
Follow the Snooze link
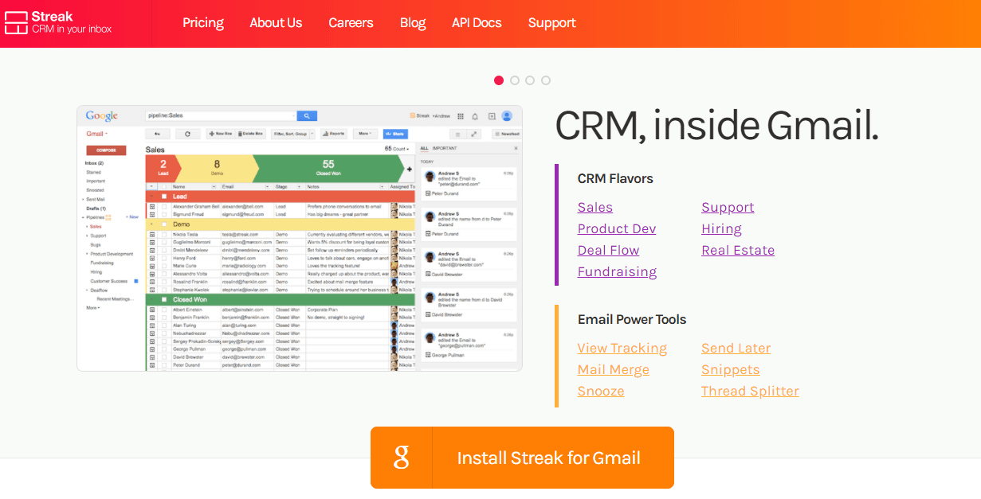point(601,392)
